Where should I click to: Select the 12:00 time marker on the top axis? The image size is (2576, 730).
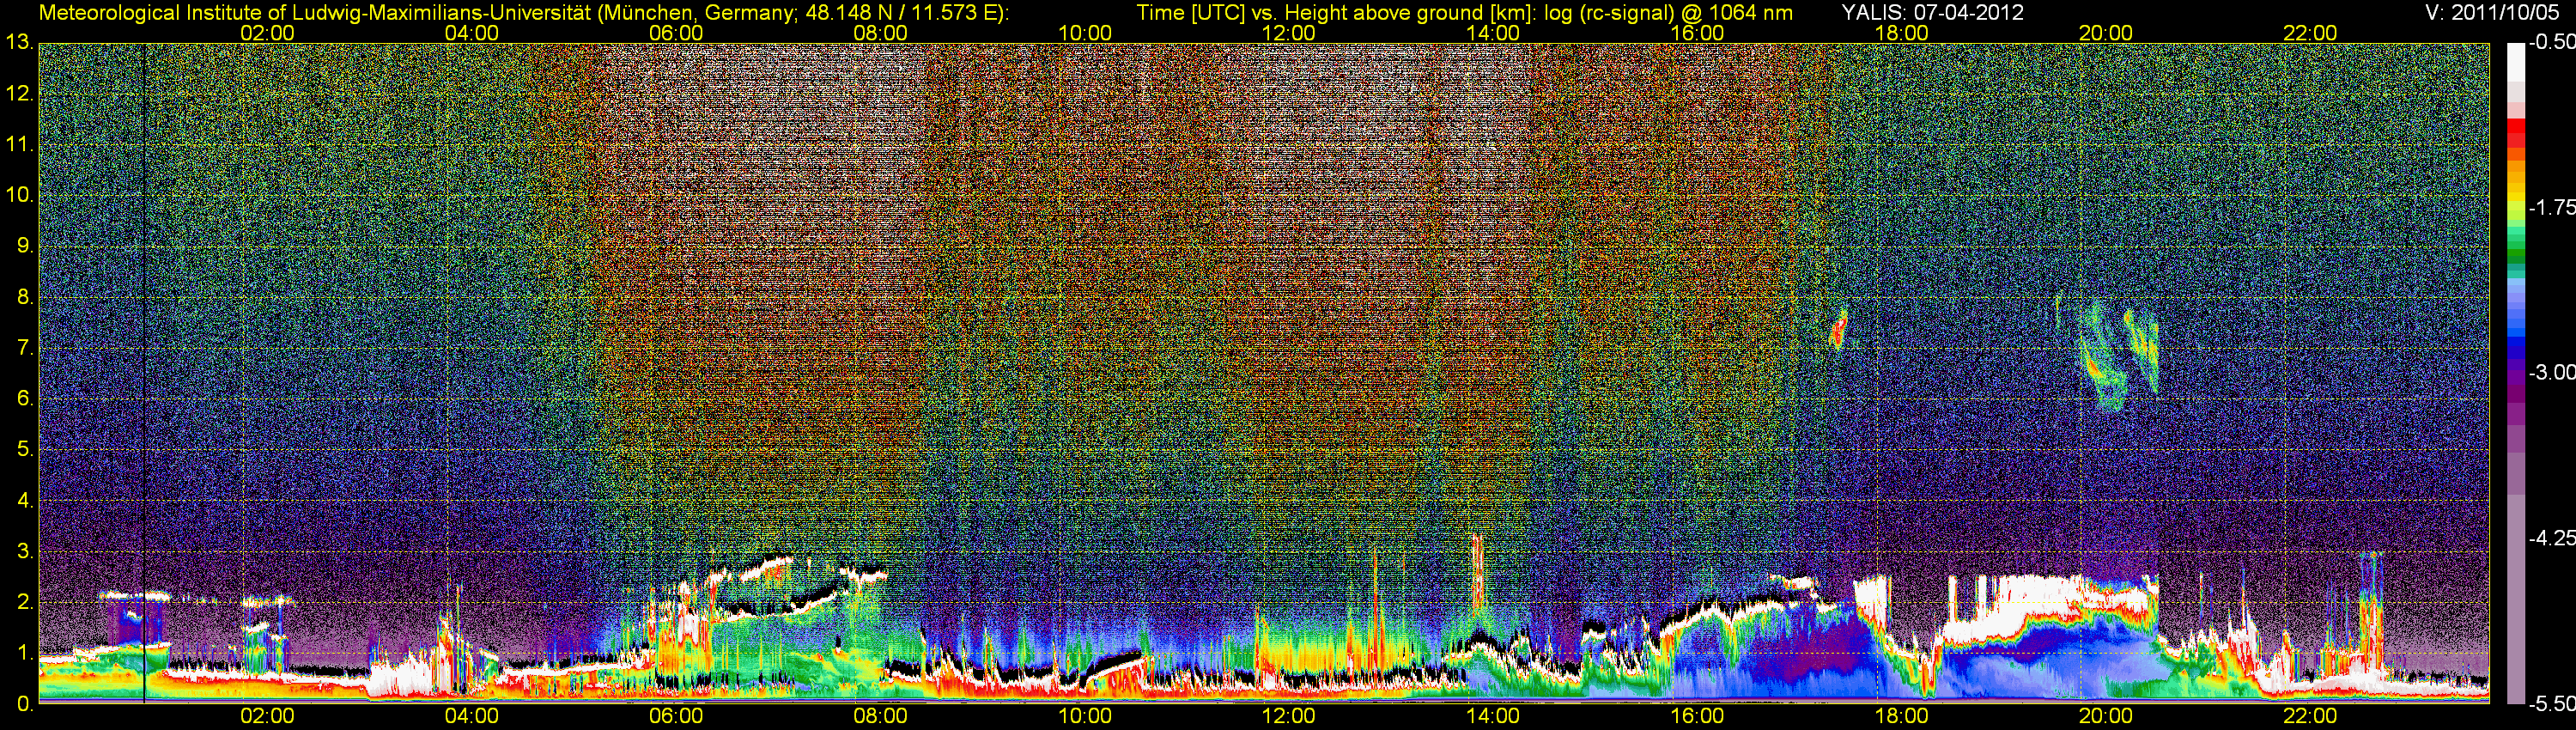click(1288, 33)
